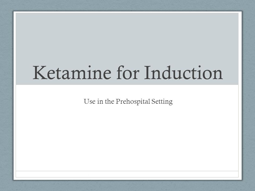Click the textured blue-gray background outside the slide
This screenshot has height=191, width=255.
coord(6,97)
